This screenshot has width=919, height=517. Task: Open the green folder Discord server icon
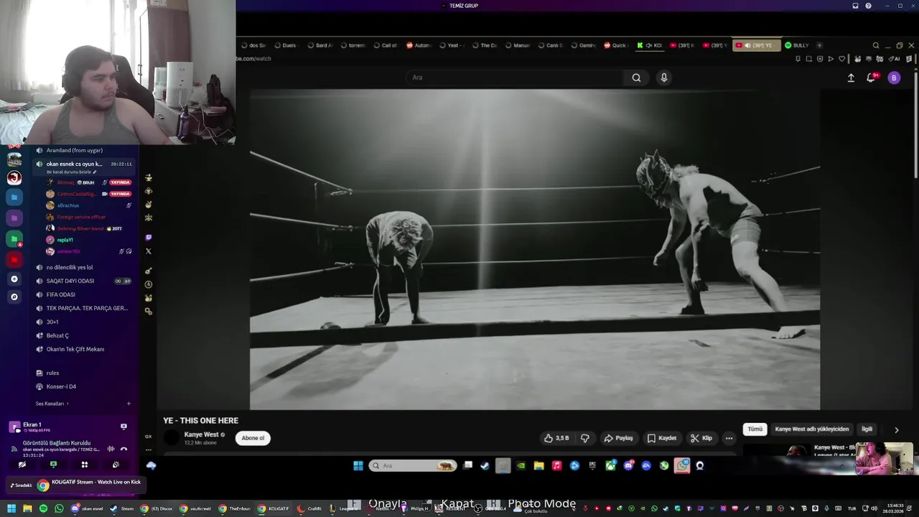point(14,238)
